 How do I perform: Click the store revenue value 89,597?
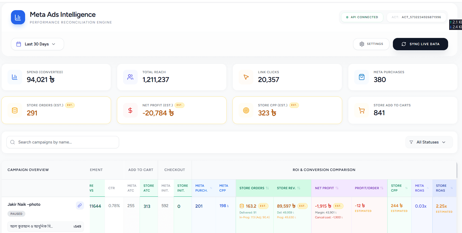pyautogui.click(x=286, y=206)
